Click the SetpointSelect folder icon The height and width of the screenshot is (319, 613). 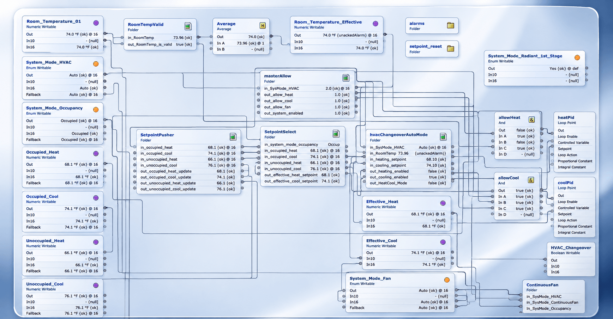click(x=336, y=134)
